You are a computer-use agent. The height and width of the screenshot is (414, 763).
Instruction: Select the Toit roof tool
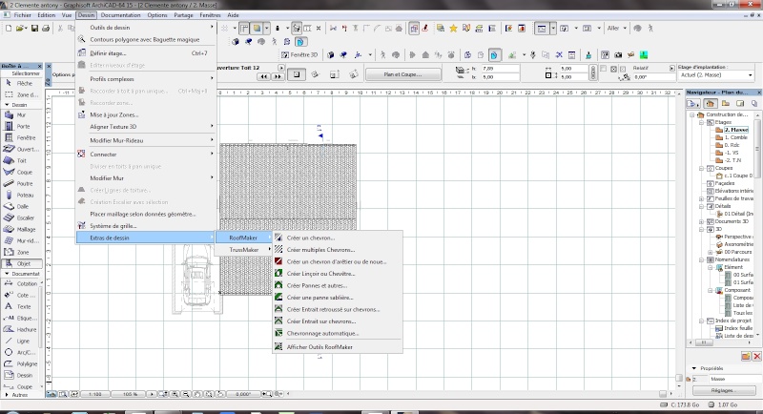tap(21, 160)
